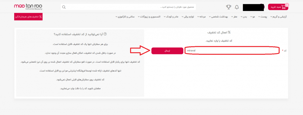The image size is (303, 115).
Task: Expand the لوازم برقی menu
Action: 188,17
